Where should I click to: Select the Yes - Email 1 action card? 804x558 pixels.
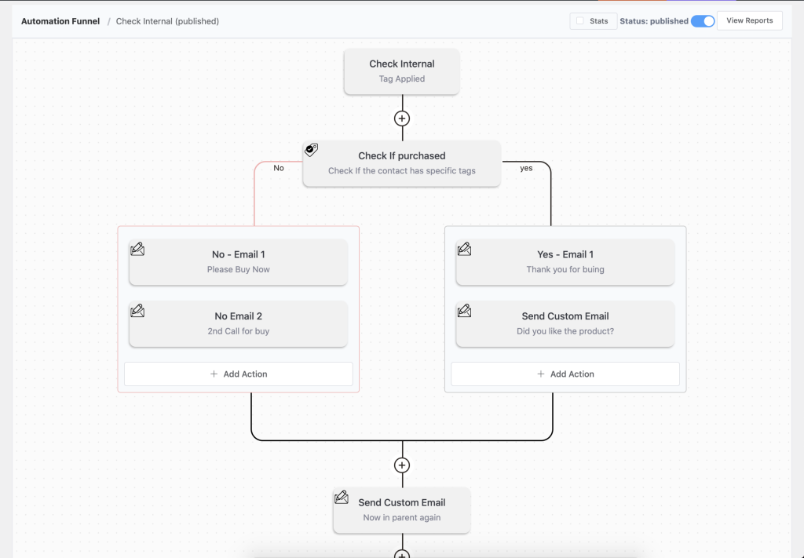click(565, 262)
